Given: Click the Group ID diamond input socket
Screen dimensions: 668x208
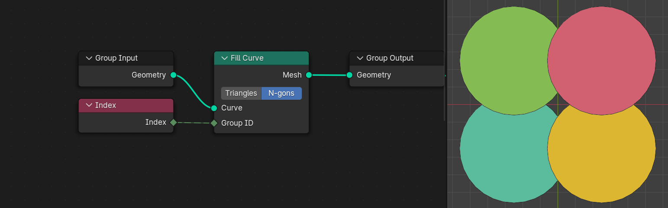Looking at the screenshot, I should coord(214,123).
